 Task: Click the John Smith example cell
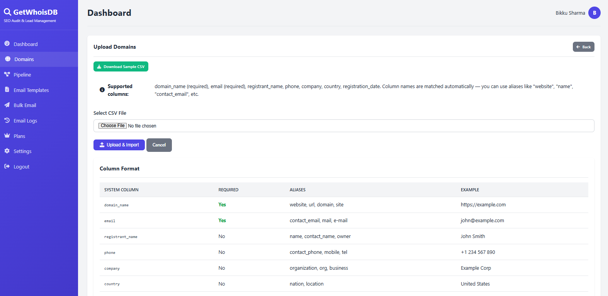473,236
